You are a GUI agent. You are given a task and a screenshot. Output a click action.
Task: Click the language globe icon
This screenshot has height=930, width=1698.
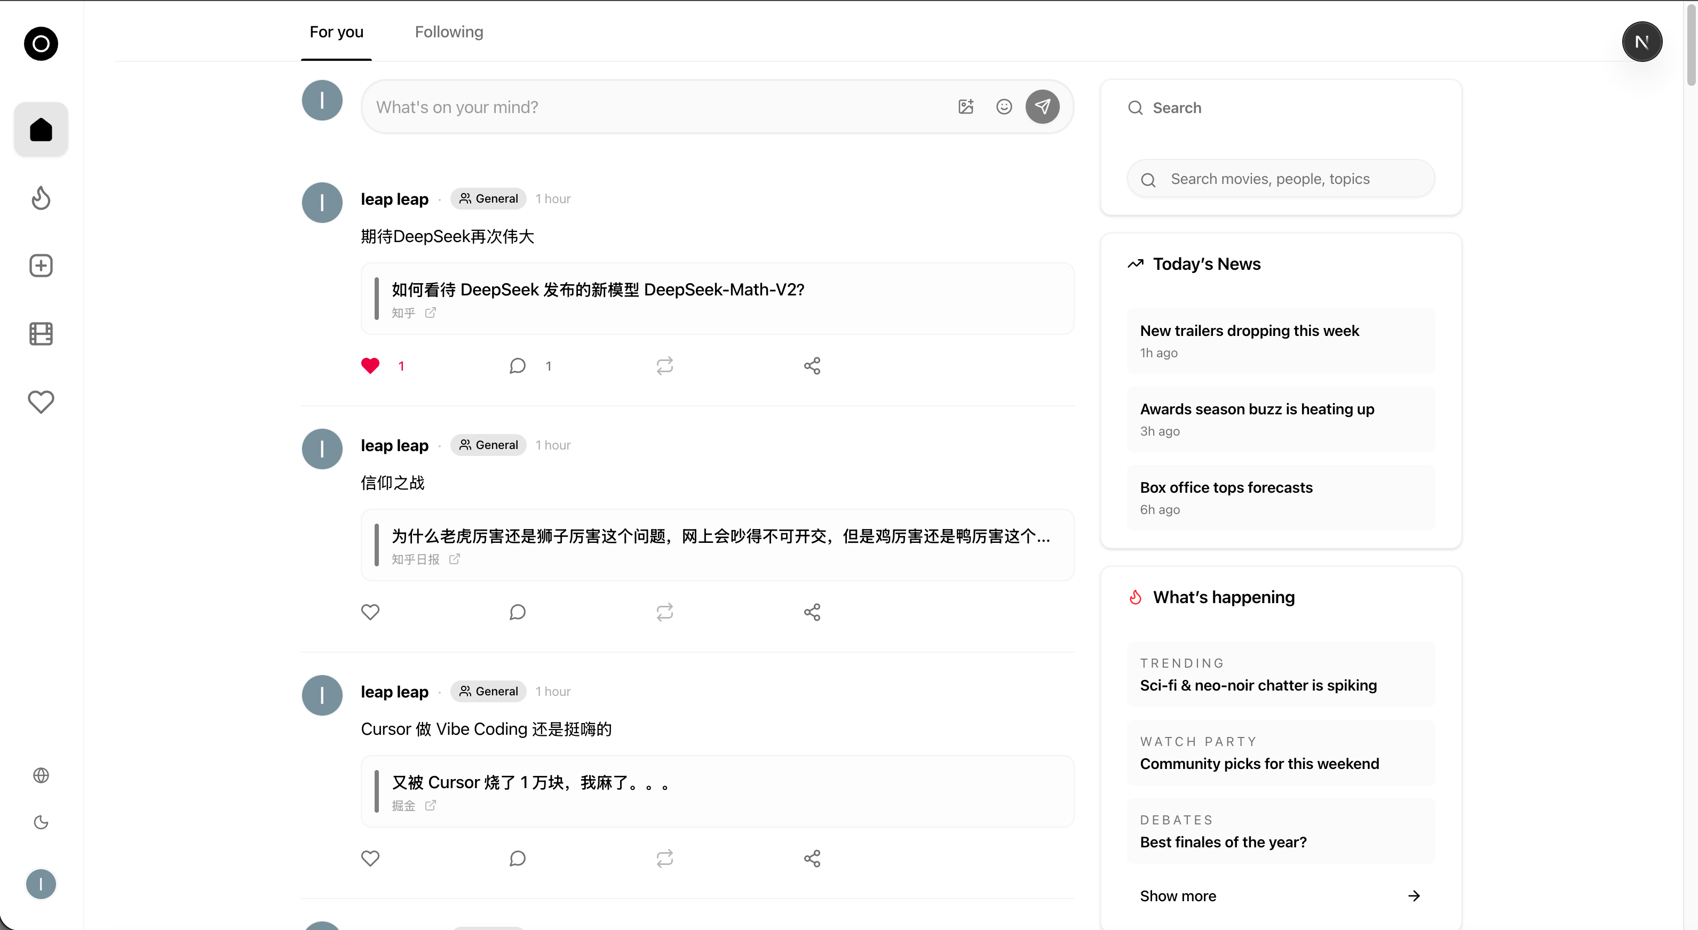[41, 775]
